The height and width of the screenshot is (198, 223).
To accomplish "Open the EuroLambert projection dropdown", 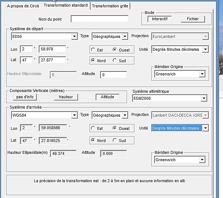I will pos(180,36).
